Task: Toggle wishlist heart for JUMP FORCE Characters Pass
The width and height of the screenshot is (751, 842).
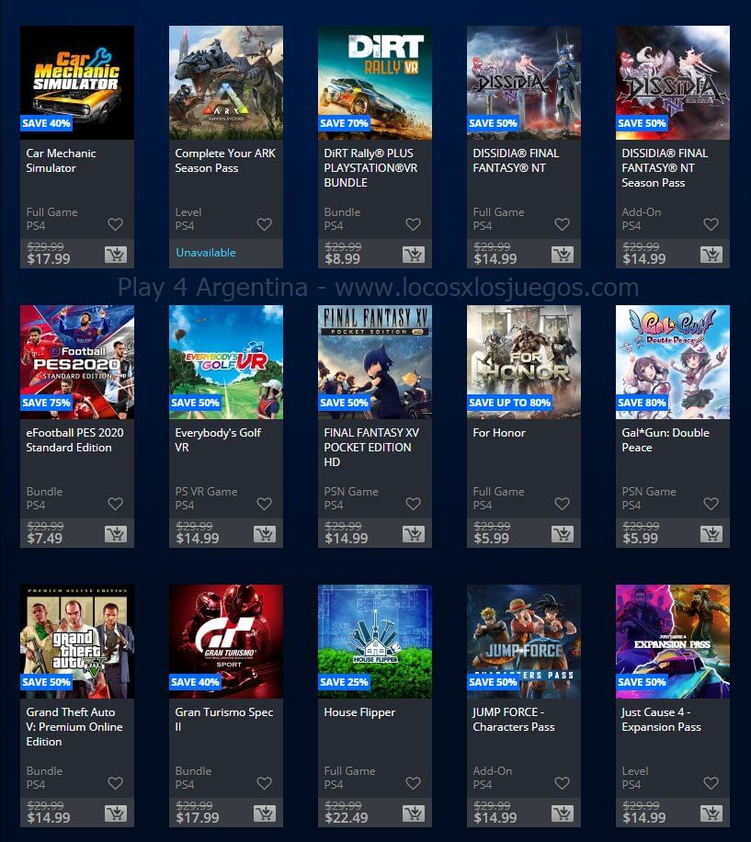Action: (562, 782)
